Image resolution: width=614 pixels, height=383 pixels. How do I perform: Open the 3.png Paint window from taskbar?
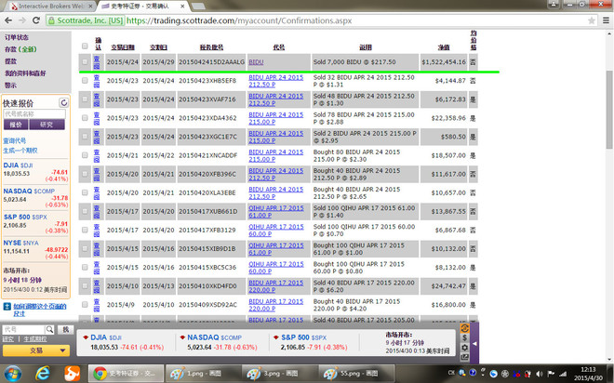(279, 374)
